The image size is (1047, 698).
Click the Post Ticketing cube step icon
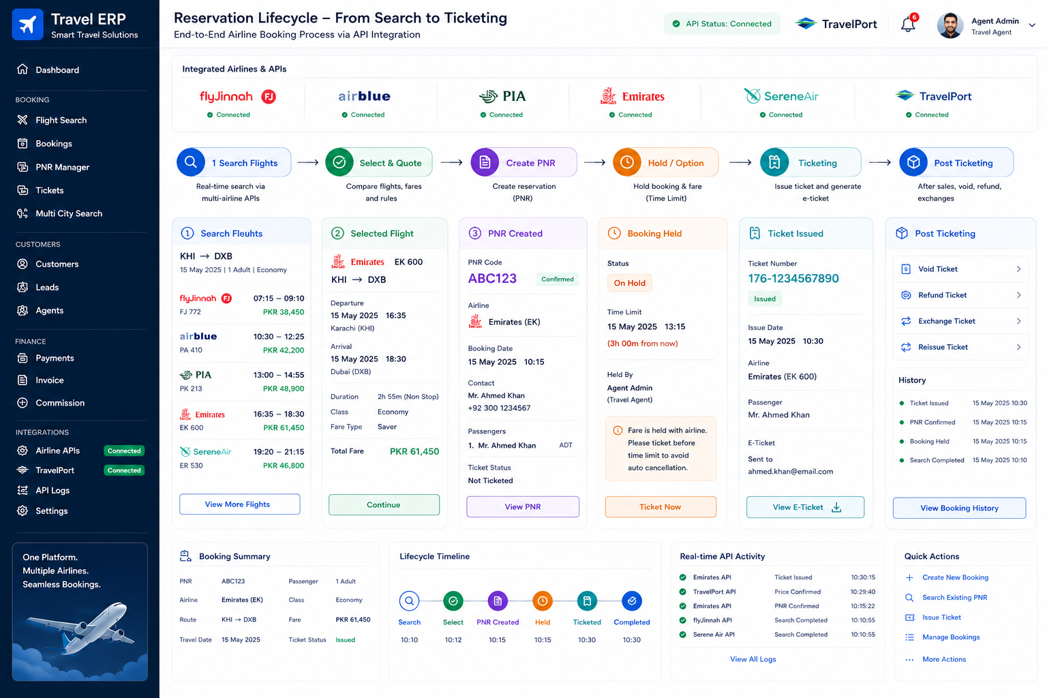point(913,162)
